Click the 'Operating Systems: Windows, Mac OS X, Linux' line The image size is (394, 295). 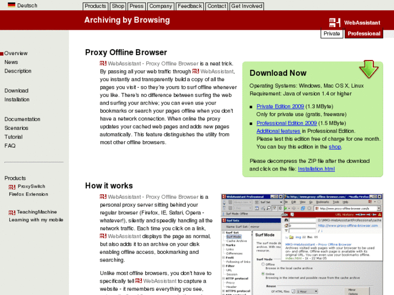coord(307,86)
